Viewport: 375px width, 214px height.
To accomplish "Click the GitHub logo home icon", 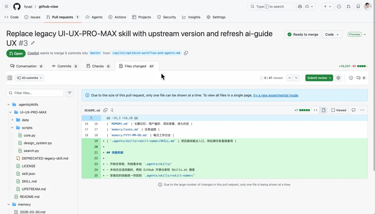I will click(17, 7).
